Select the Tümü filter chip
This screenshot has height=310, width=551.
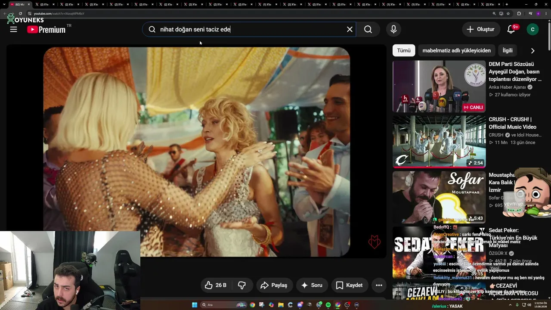click(404, 50)
